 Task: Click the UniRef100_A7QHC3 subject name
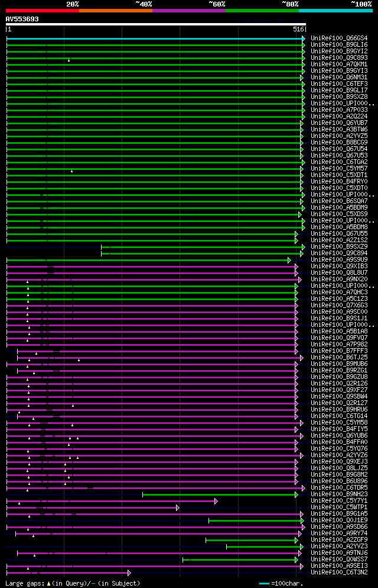pyautogui.click(x=339, y=292)
